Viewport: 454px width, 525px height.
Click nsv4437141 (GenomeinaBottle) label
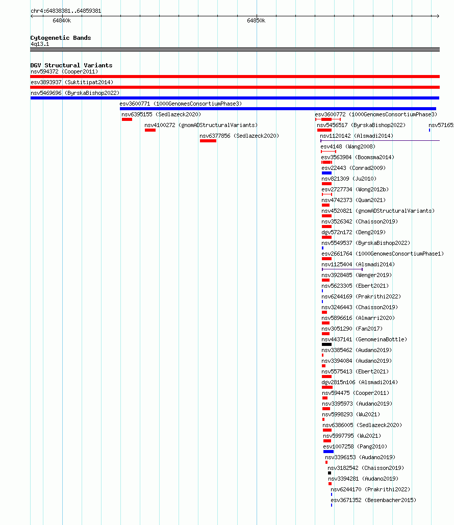(x=364, y=339)
